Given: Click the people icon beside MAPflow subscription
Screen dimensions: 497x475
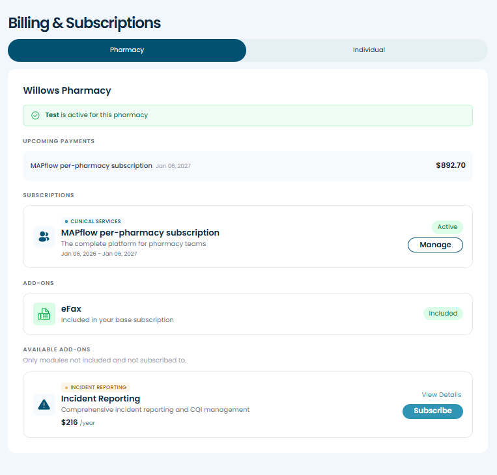Looking at the screenshot, I should pyautogui.click(x=44, y=237).
